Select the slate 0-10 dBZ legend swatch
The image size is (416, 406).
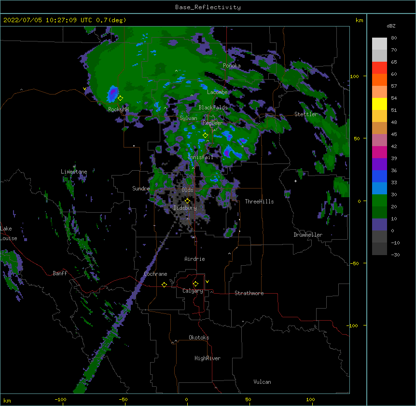[379, 225]
